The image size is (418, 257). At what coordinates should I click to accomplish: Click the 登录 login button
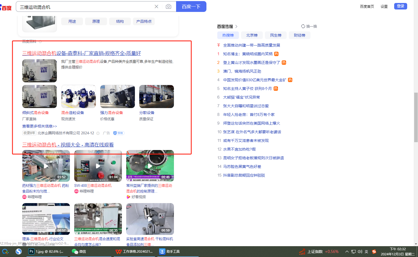click(401, 6)
